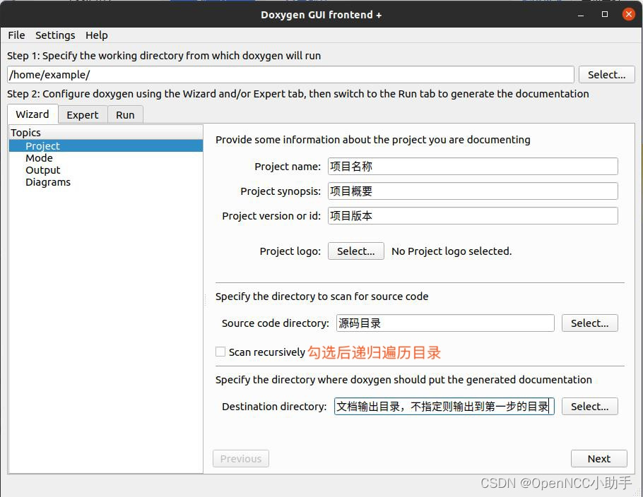Maximize the Doxygen GUI window
Screen dimensions: 643x497
click(x=604, y=14)
